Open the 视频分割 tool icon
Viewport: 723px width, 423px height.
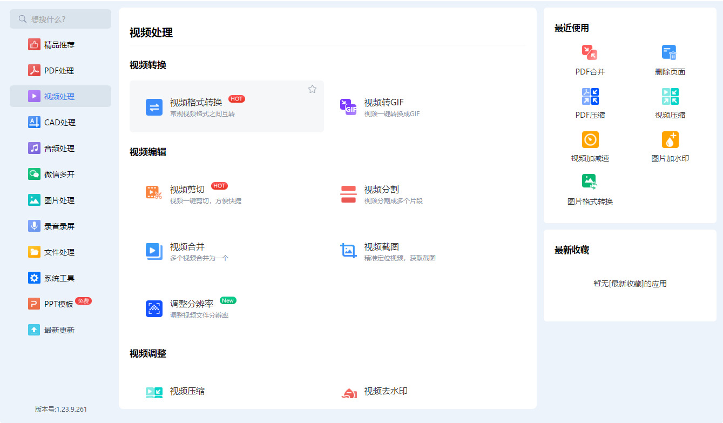(x=348, y=194)
